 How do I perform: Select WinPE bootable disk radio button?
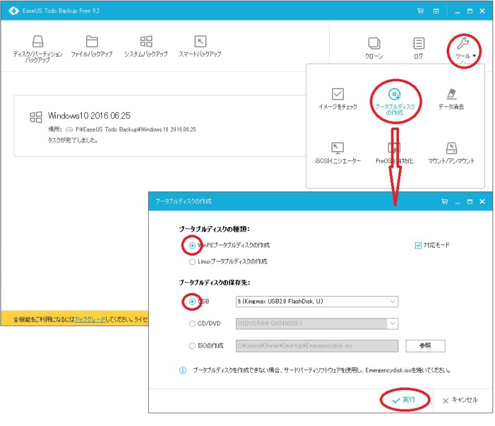point(192,245)
